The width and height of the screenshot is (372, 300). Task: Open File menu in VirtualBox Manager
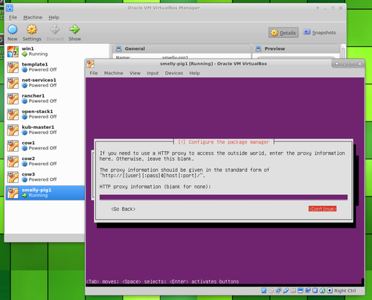click(13, 17)
